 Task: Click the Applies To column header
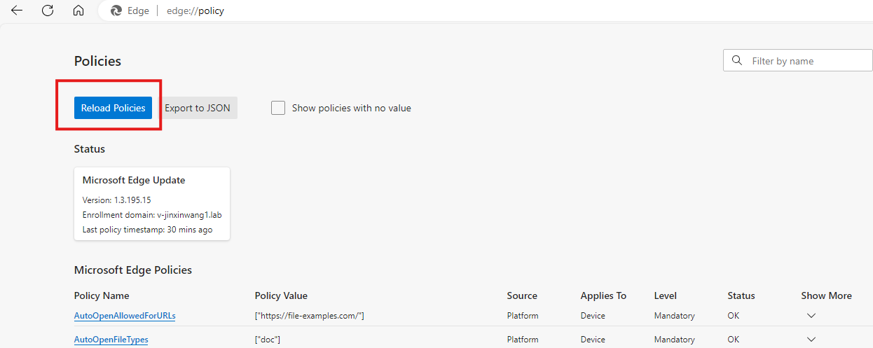(603, 295)
